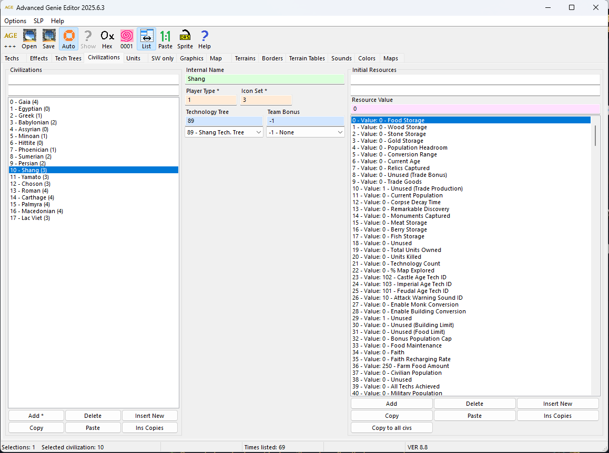Open the SLP menu
Image resolution: width=609 pixels, height=453 pixels.
38,21
